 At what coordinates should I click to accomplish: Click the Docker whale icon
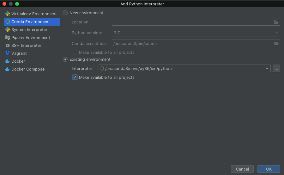pos(8,61)
